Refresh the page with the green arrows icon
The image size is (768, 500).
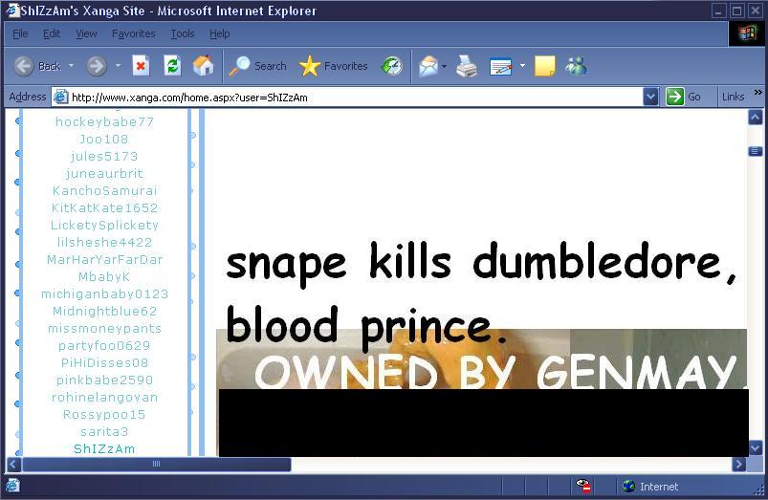pos(172,66)
